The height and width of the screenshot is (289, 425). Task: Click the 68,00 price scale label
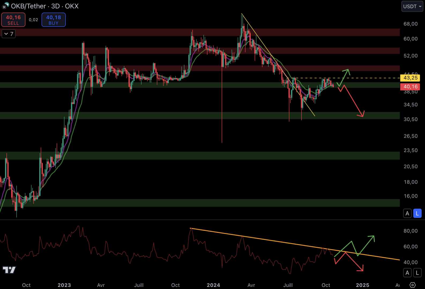click(x=411, y=24)
